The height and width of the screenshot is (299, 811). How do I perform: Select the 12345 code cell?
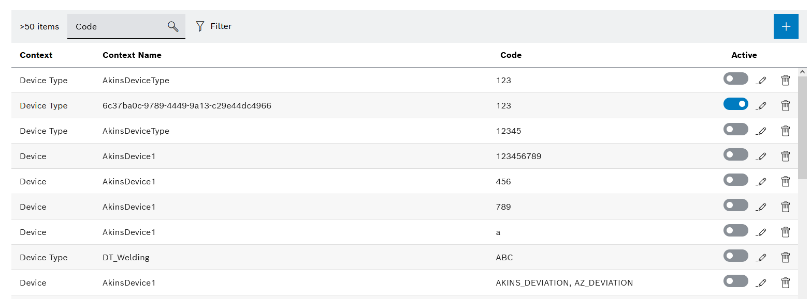pyautogui.click(x=509, y=131)
